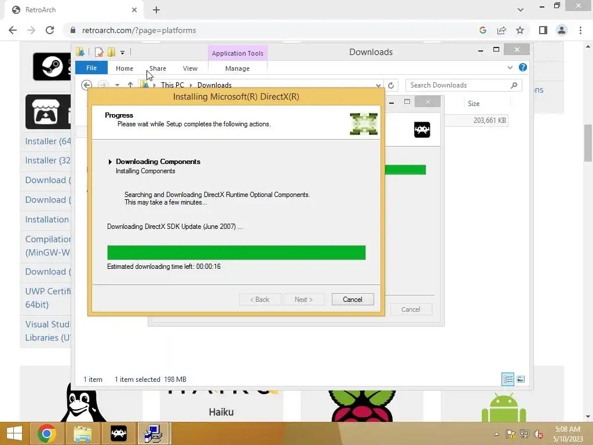
Task: Click the New folder icon in quick access toolbar
Action: (x=111, y=52)
